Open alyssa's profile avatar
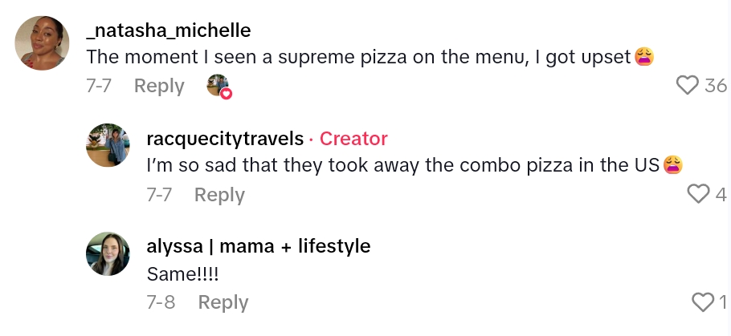Screen dimensions: 731x336 tap(108, 253)
